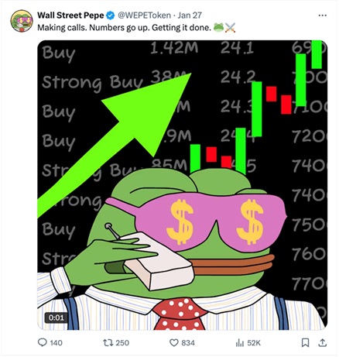Viewport: 339px width, 357px height.
Task: Click the repost arrows icon
Action: 108,342
